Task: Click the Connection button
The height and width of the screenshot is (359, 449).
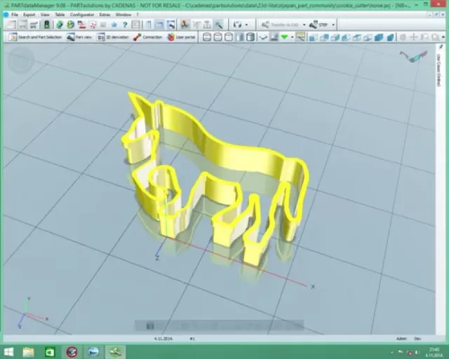Action: click(x=148, y=37)
